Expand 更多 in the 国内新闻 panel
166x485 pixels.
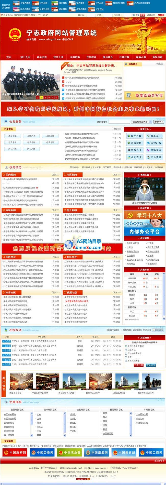click(x=56, y=175)
